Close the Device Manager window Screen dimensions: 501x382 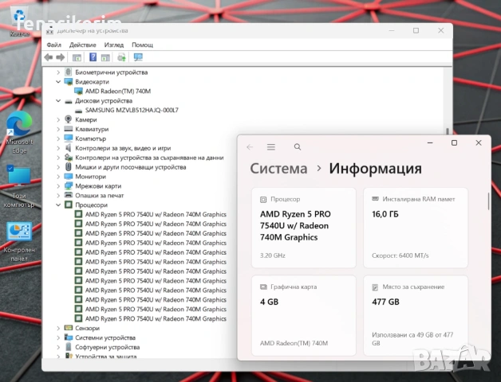[x=440, y=30]
